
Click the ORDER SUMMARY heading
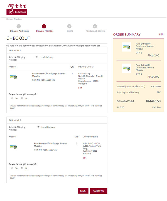click(127, 34)
